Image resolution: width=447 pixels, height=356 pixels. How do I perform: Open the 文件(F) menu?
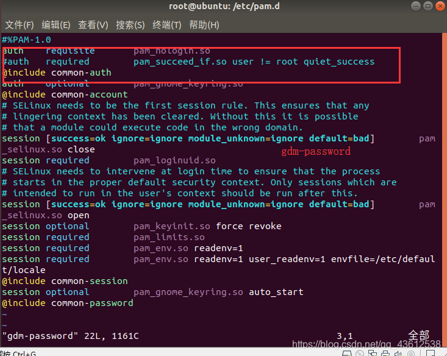pos(20,25)
